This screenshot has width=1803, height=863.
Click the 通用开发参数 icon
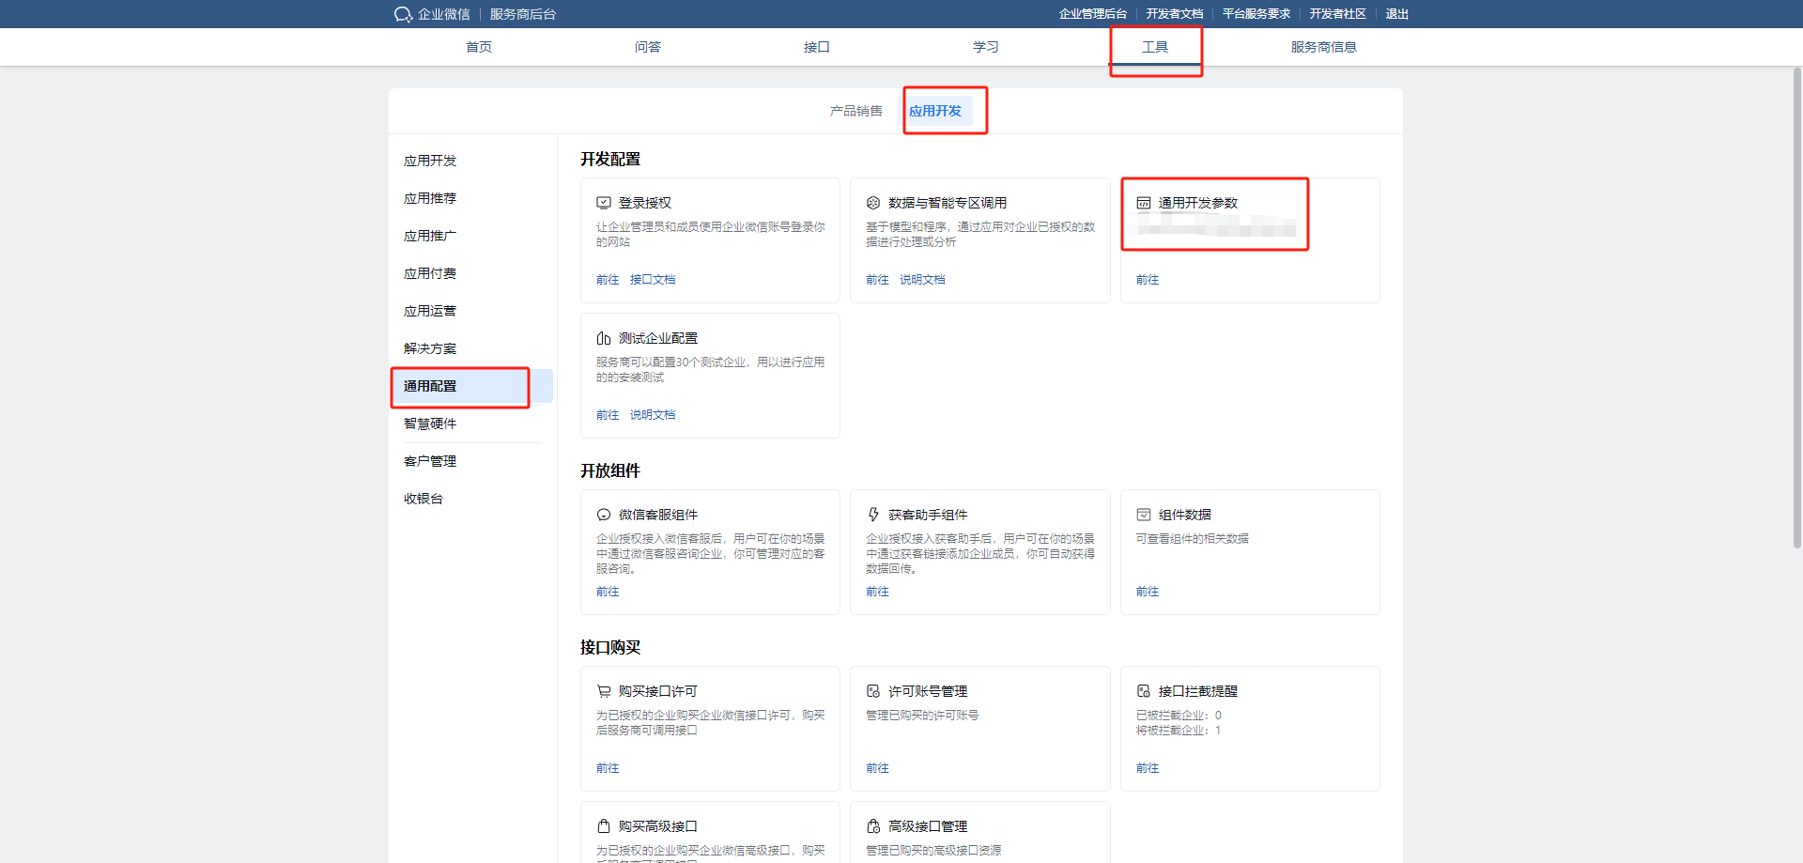click(1144, 203)
